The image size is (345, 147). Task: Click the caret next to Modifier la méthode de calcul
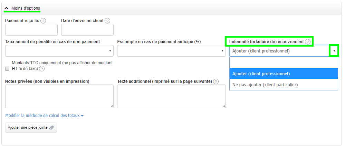tap(82, 116)
